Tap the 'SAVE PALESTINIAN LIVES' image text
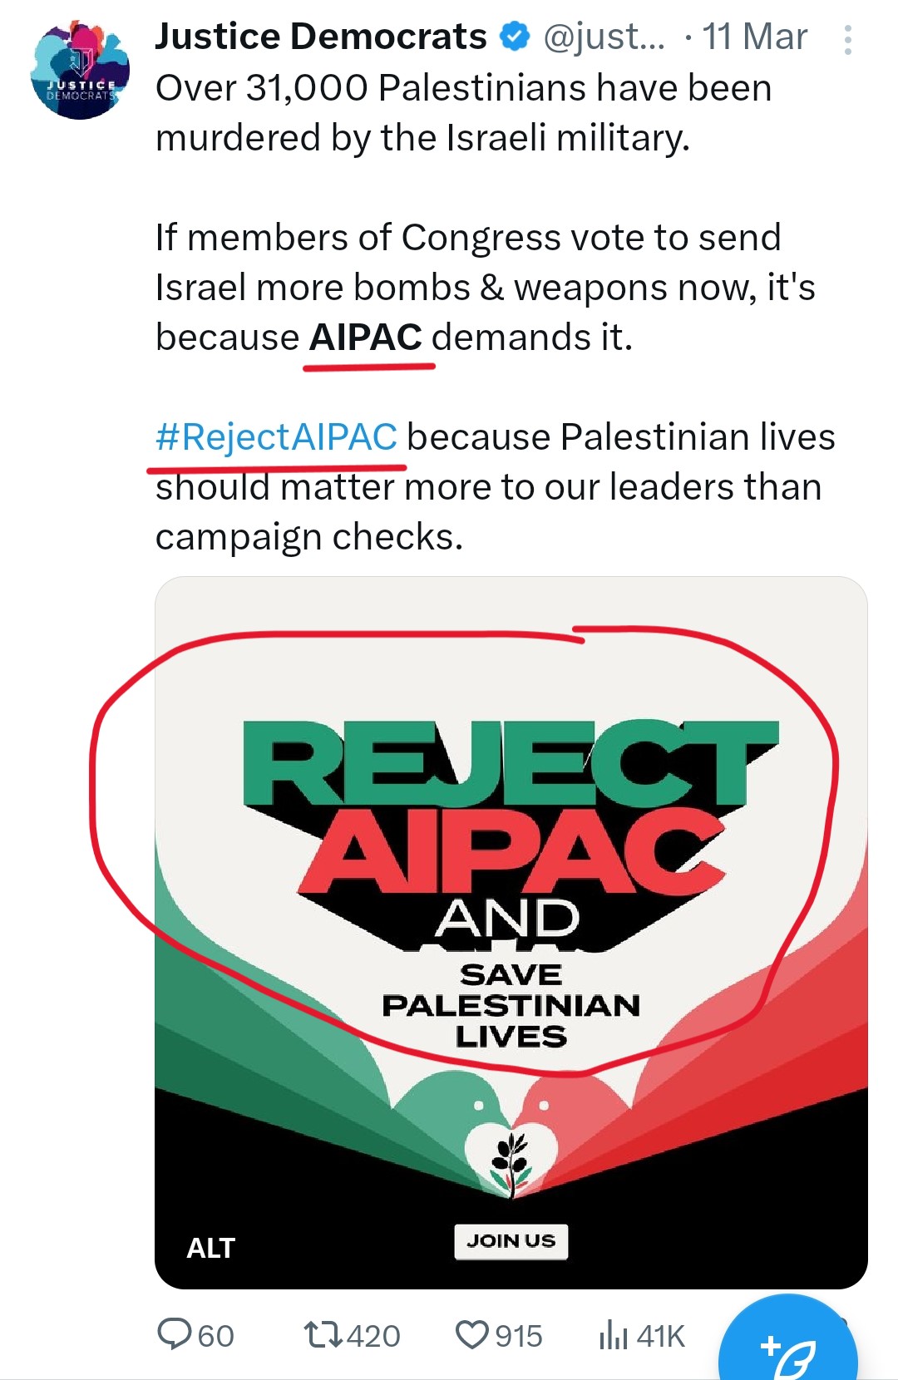The image size is (898, 1380). click(x=511, y=1005)
